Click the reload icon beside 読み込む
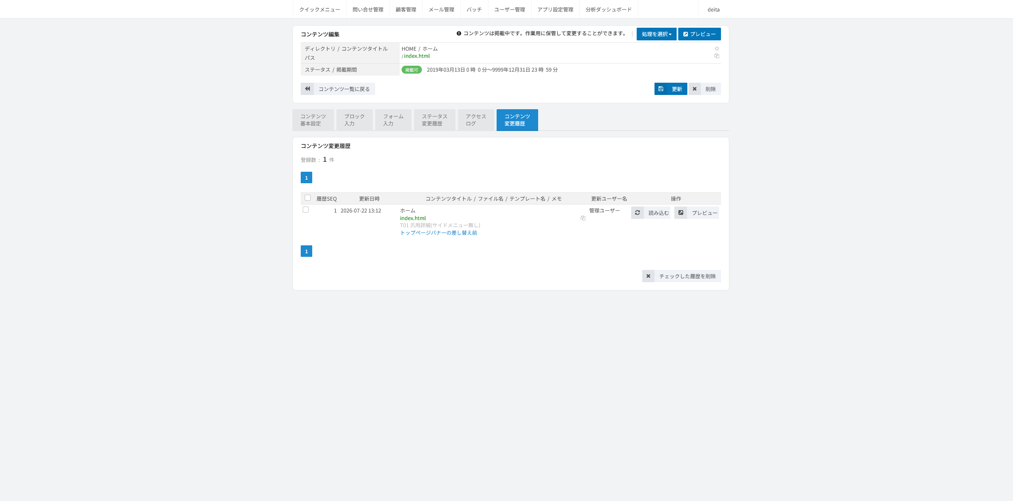Viewport: 1013px width, 501px height. click(637, 213)
